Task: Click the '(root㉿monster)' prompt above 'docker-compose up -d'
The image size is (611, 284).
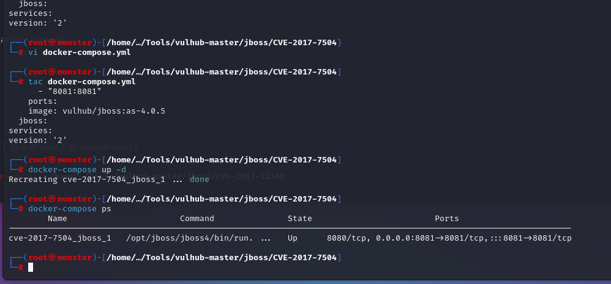Action: (60, 159)
